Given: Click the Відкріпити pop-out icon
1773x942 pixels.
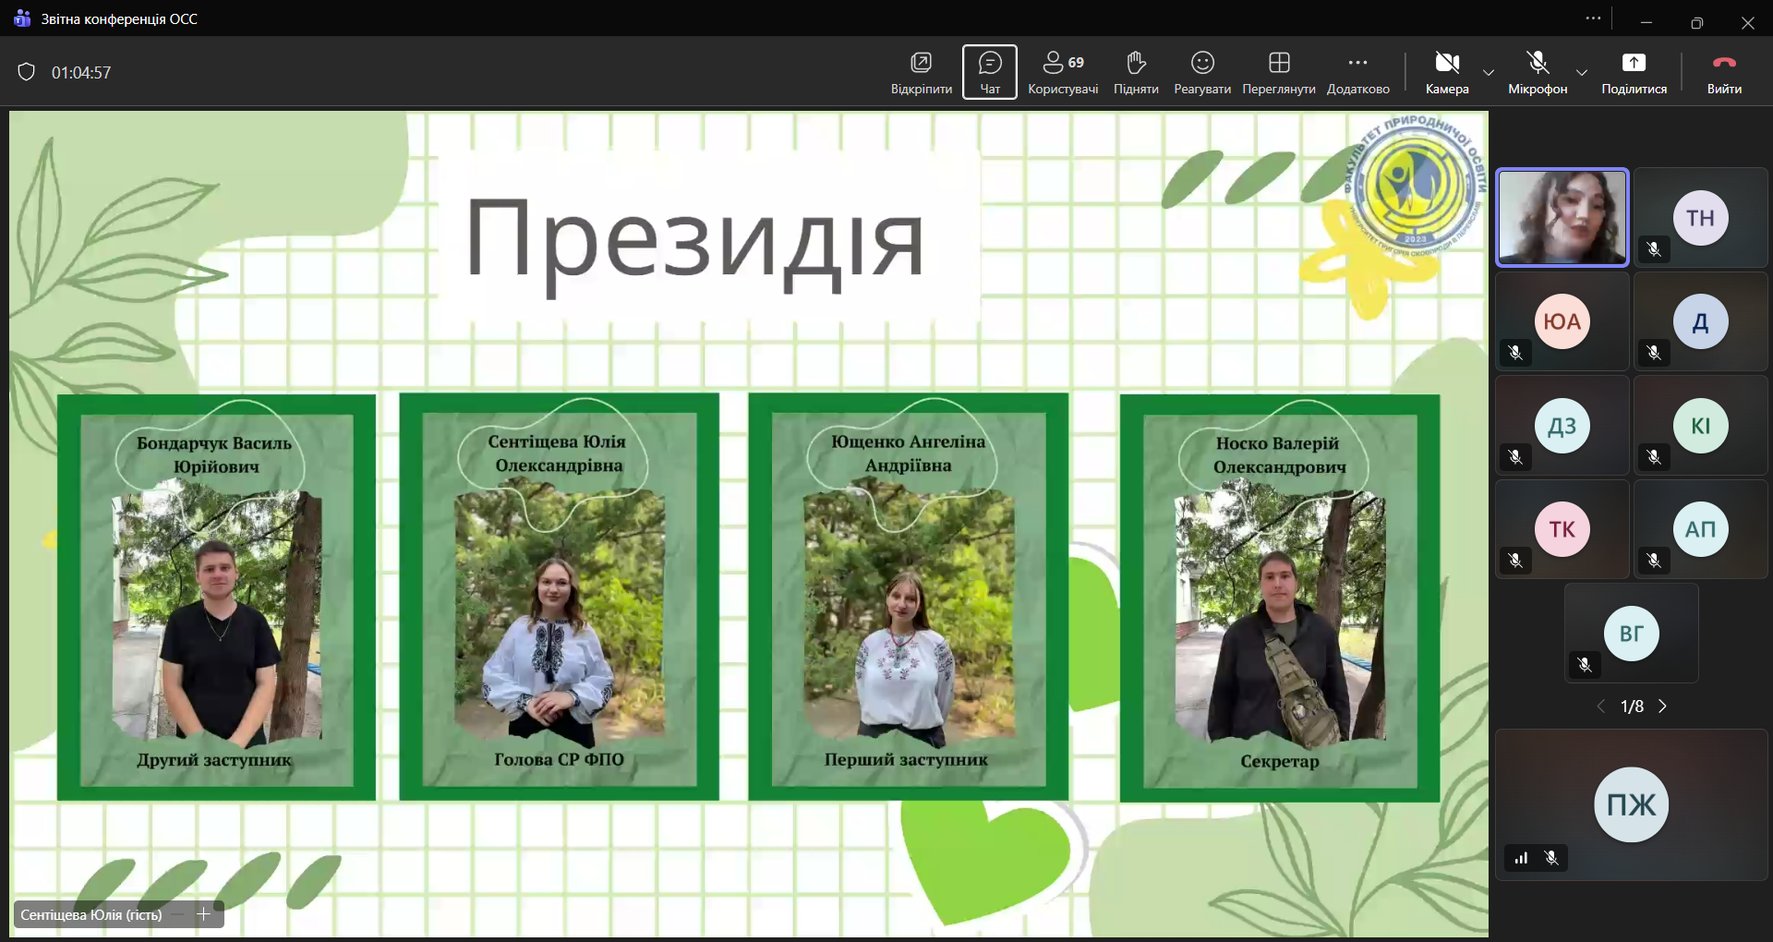Looking at the screenshot, I should tap(921, 72).
